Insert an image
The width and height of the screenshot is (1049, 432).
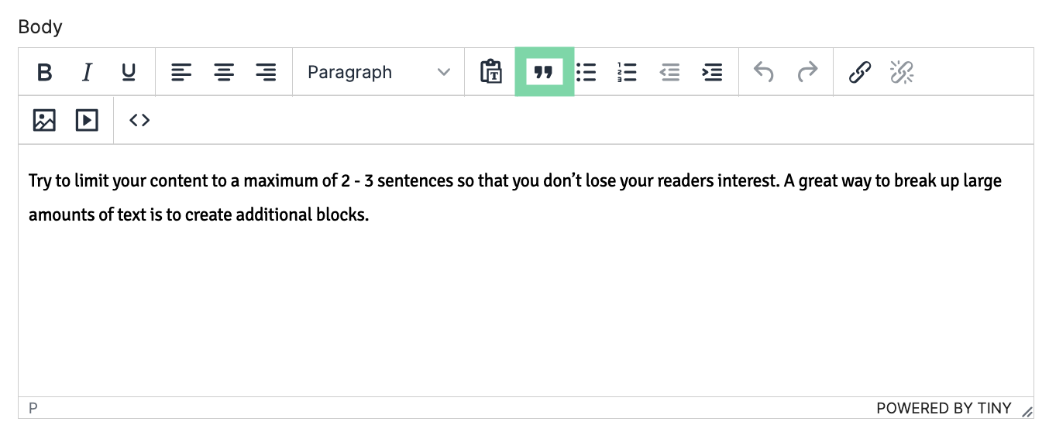44,120
